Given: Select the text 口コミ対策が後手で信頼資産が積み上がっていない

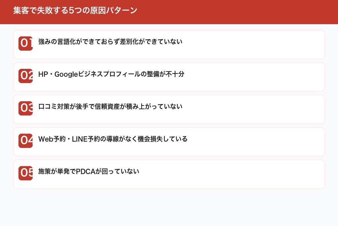Looking at the screenshot, I should [x=110, y=107].
